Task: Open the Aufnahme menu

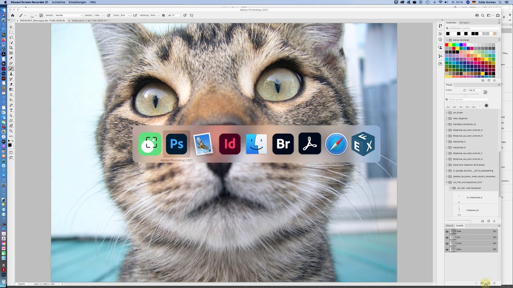Action: point(59,2)
